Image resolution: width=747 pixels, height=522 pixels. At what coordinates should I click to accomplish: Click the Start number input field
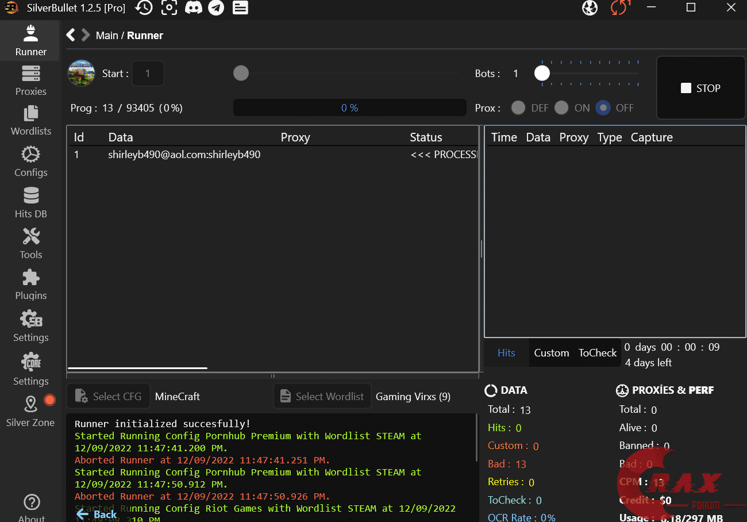click(148, 74)
